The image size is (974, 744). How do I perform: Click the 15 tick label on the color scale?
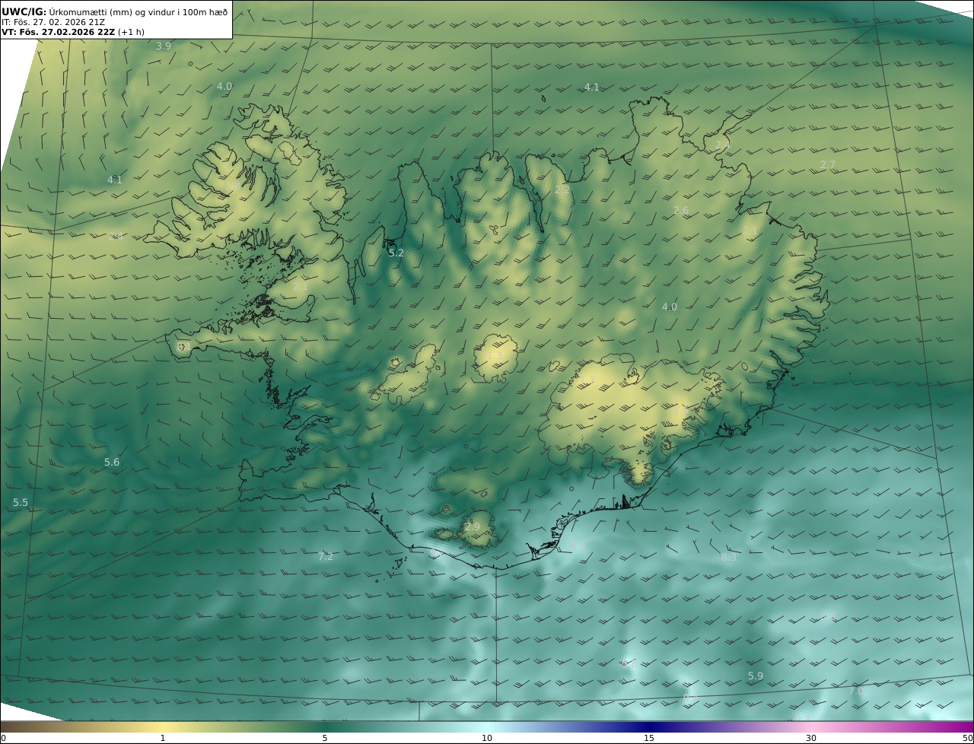pyautogui.click(x=649, y=739)
